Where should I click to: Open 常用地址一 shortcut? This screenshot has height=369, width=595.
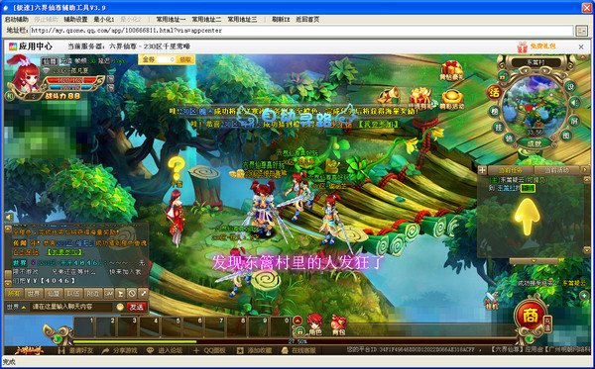[x=171, y=20]
